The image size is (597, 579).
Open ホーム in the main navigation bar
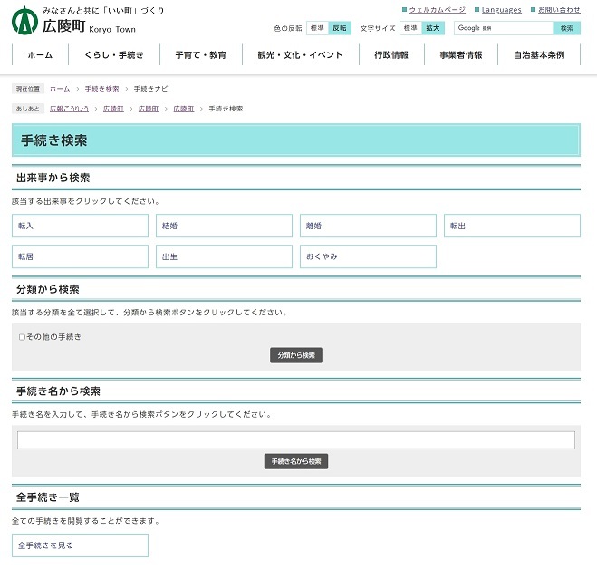40,55
